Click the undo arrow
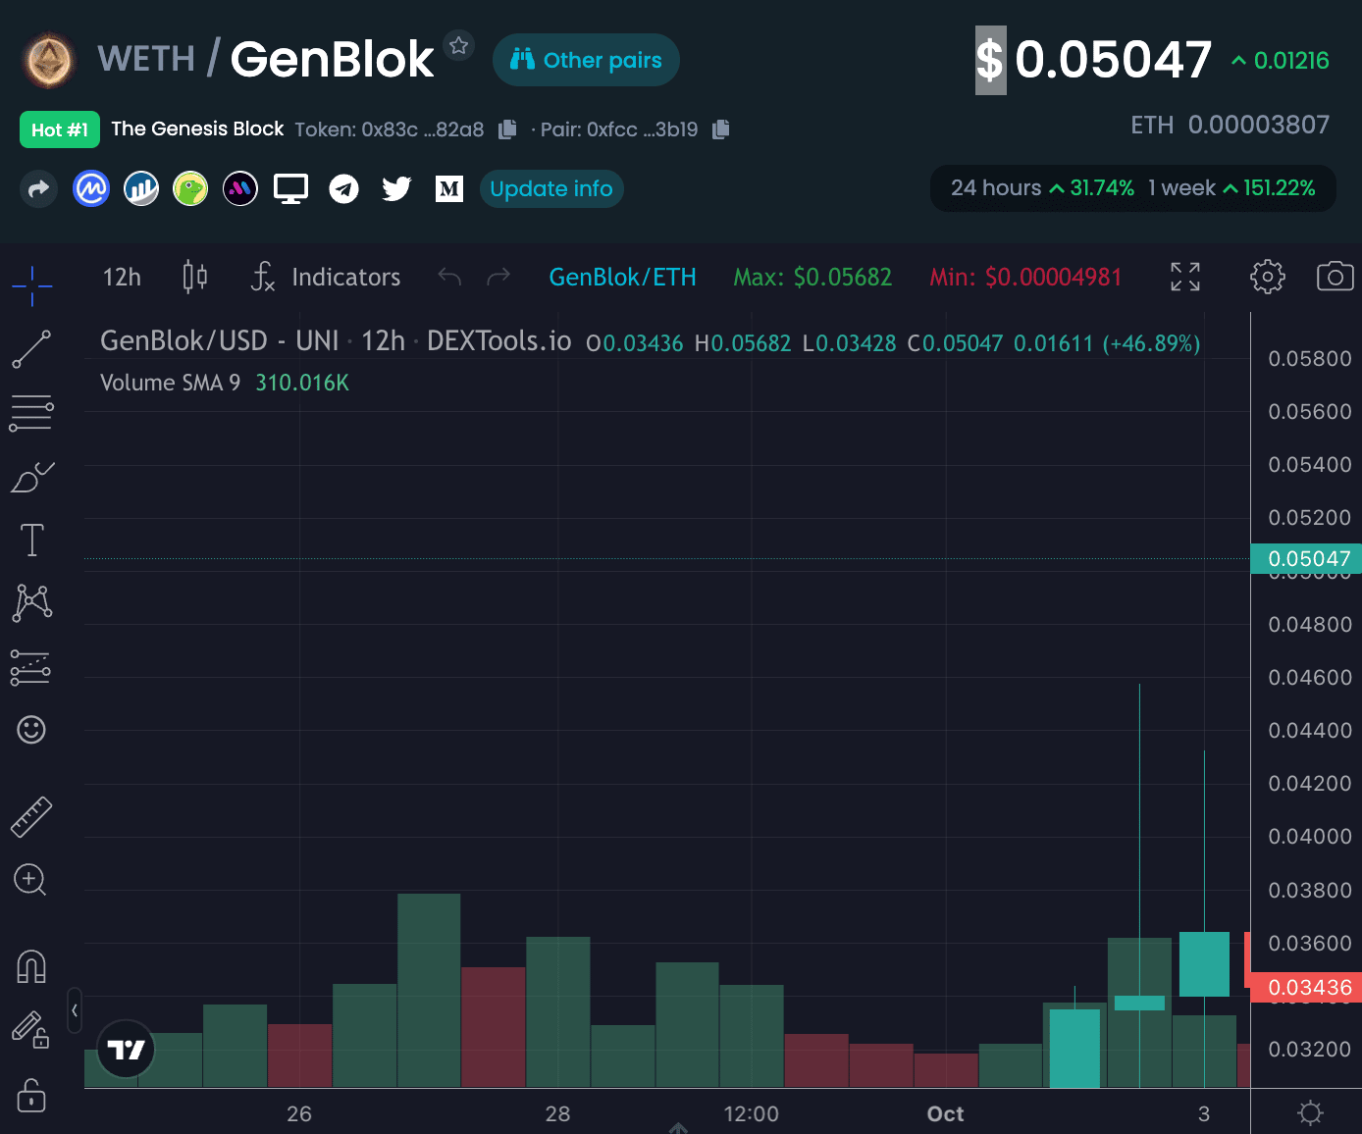This screenshot has height=1134, width=1362. tap(449, 278)
